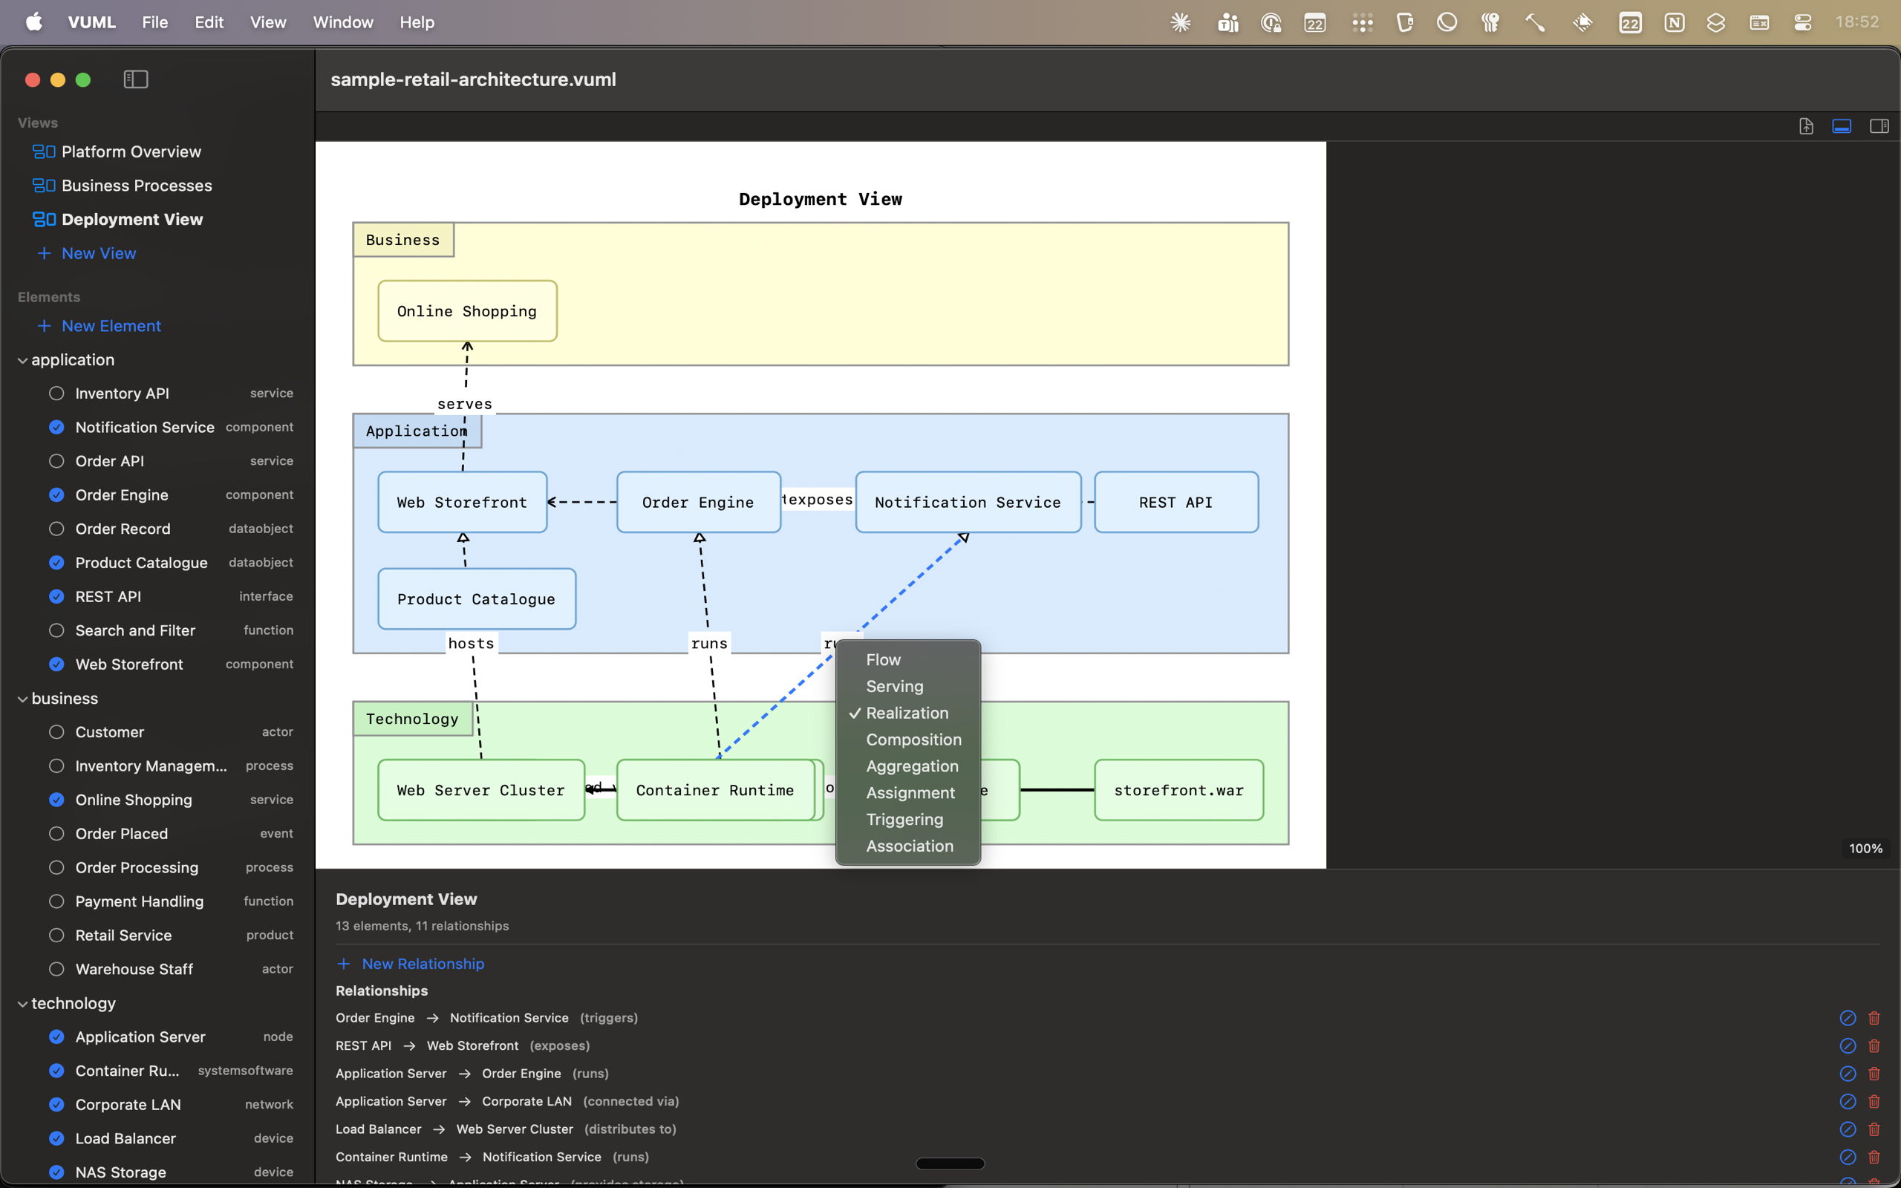The image size is (1901, 1188).
Task: Collapse the technology elements group
Action: click(x=22, y=1002)
